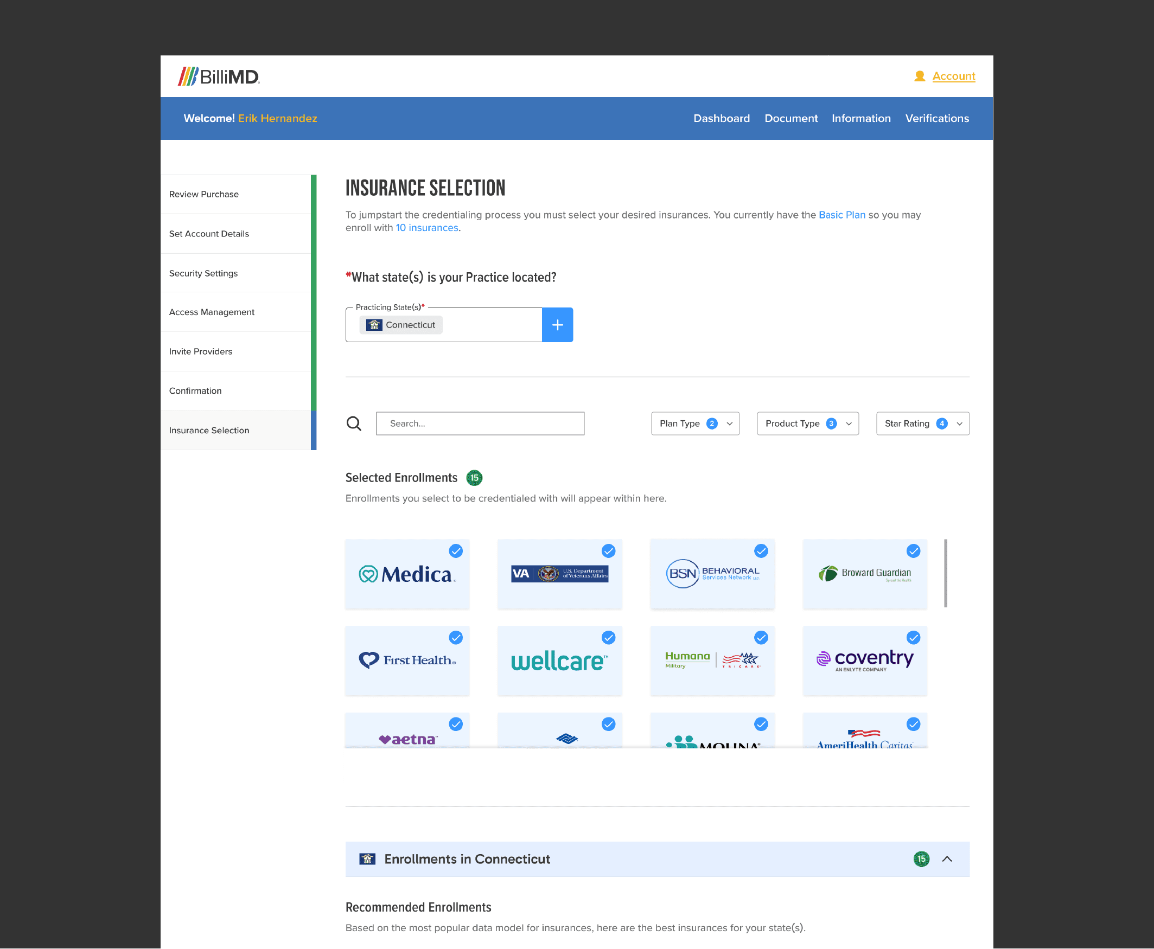Click the account user icon
The image size is (1154, 949).
(920, 76)
